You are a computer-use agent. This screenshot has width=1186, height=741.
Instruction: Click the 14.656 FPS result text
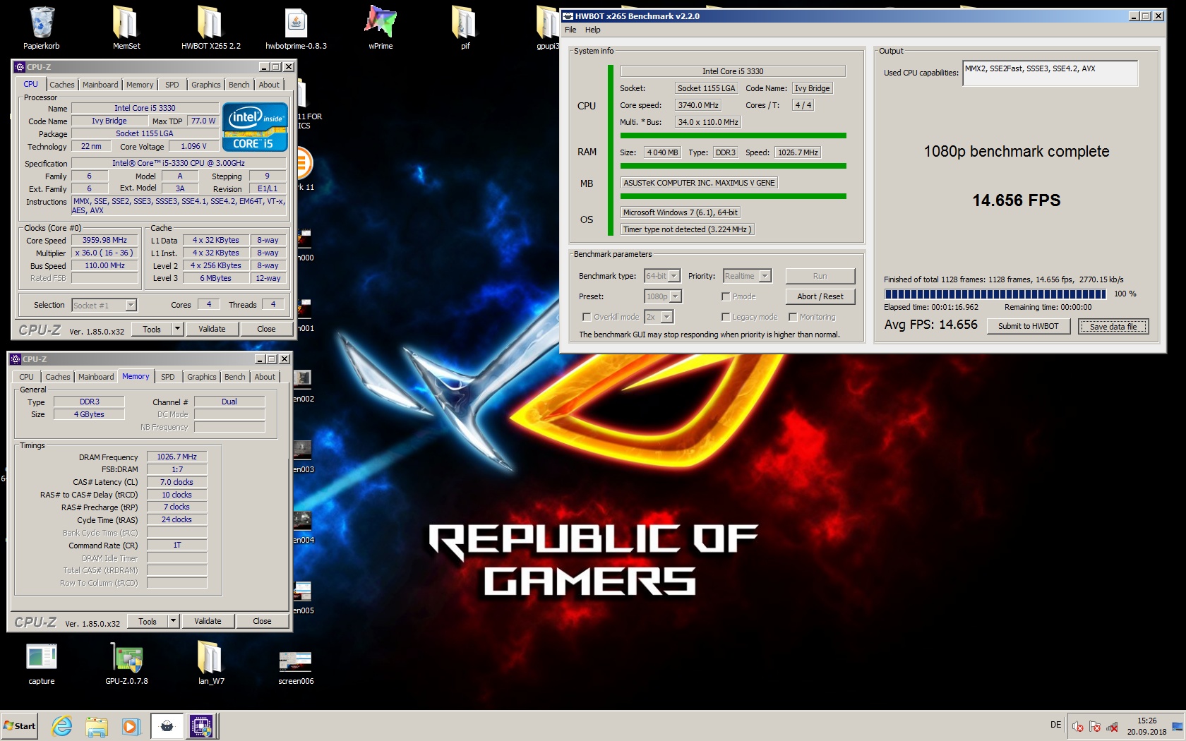pyautogui.click(x=1016, y=200)
